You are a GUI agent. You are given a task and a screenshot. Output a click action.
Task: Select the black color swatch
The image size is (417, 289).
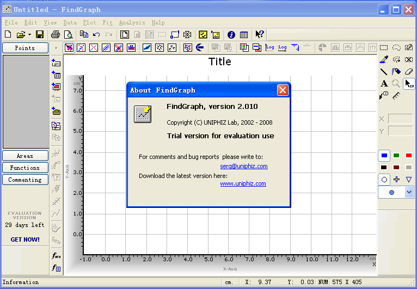[x=384, y=168]
